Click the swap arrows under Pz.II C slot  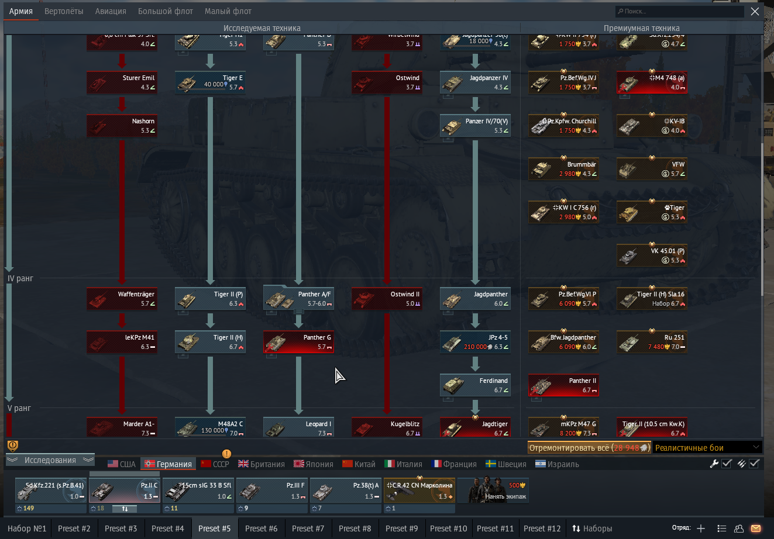click(x=124, y=509)
